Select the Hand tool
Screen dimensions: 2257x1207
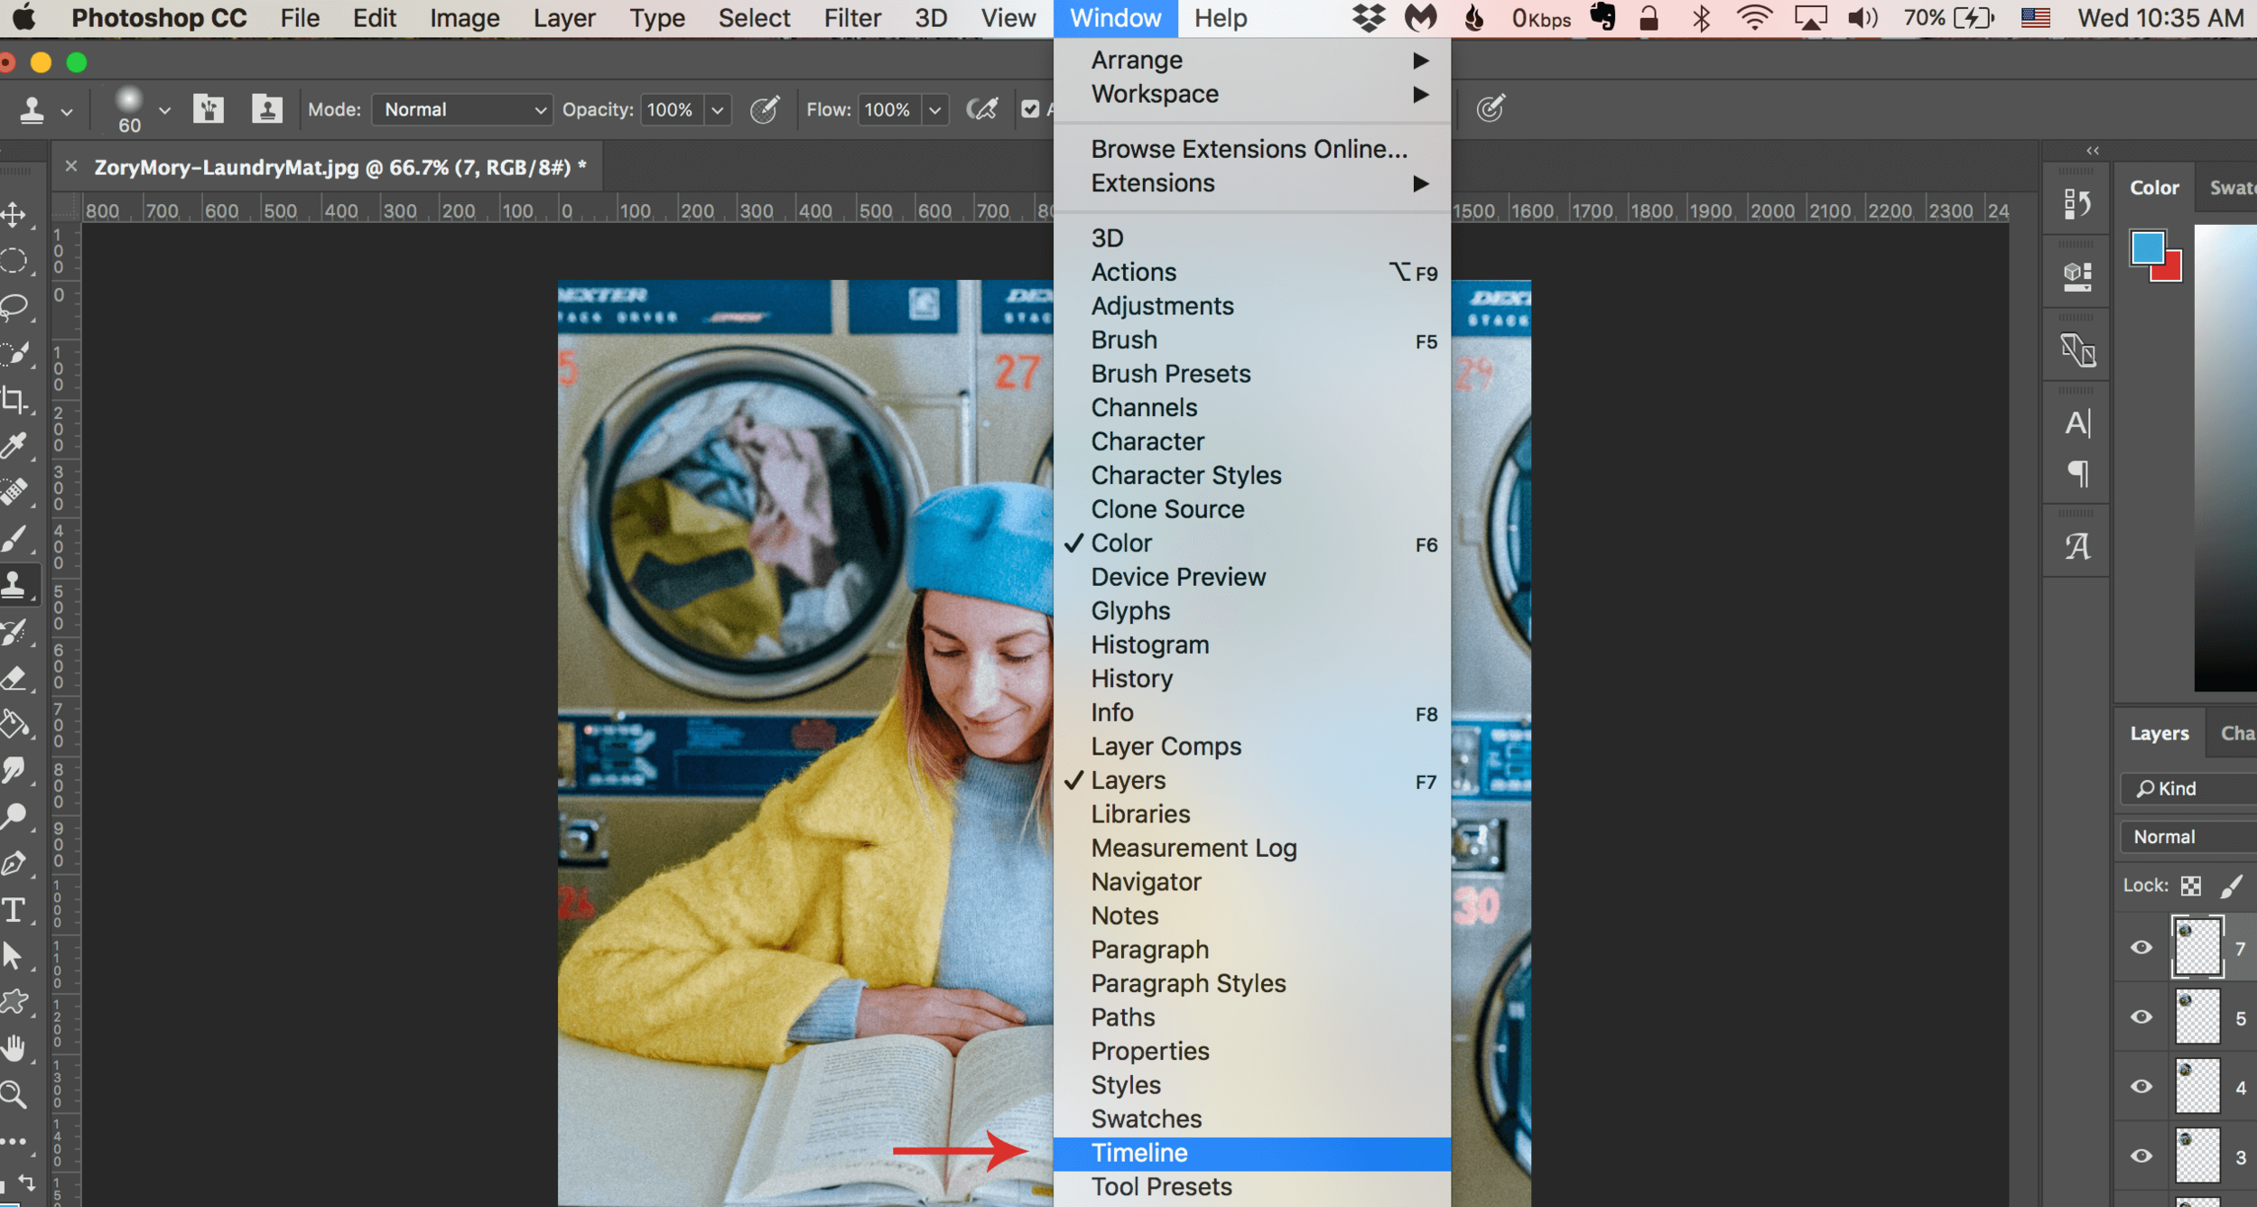14,1048
